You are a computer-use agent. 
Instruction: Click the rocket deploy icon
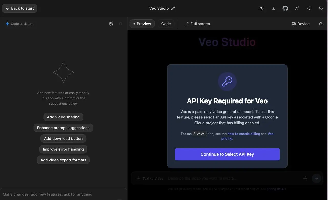point(297,8)
